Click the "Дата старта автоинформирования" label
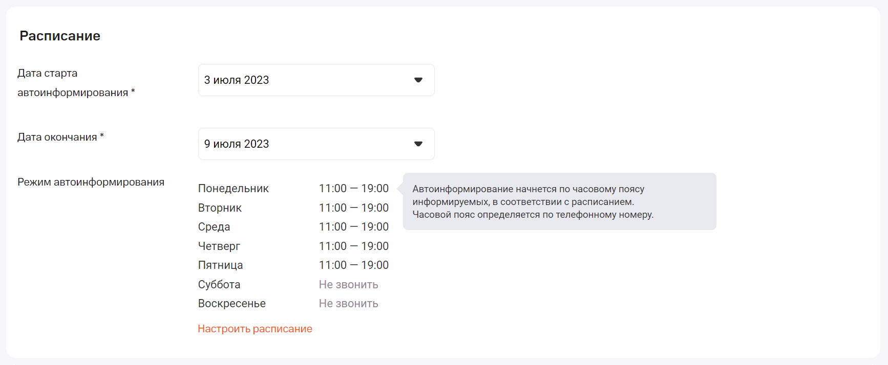 76,83
